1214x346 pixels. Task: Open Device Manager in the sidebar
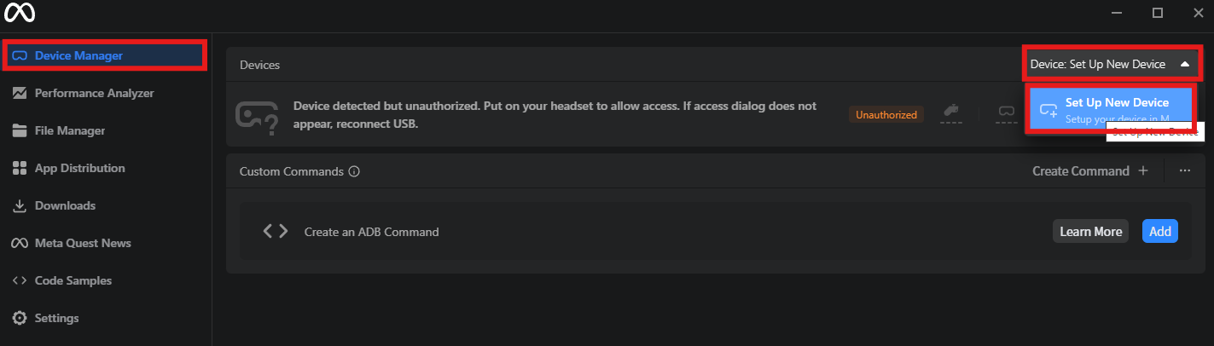(78, 55)
